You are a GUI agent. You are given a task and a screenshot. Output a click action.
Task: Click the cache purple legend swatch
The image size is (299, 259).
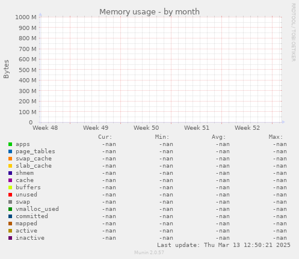tap(10, 180)
